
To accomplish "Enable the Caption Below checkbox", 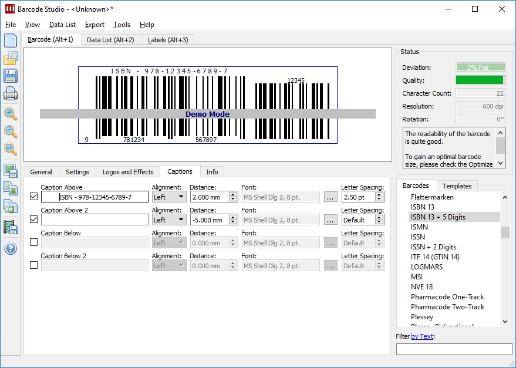I will pyautogui.click(x=33, y=242).
